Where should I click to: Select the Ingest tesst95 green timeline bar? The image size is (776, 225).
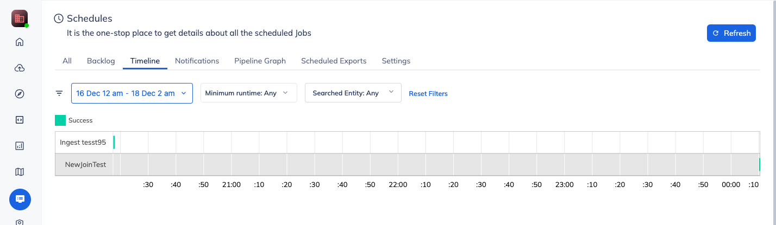114,142
